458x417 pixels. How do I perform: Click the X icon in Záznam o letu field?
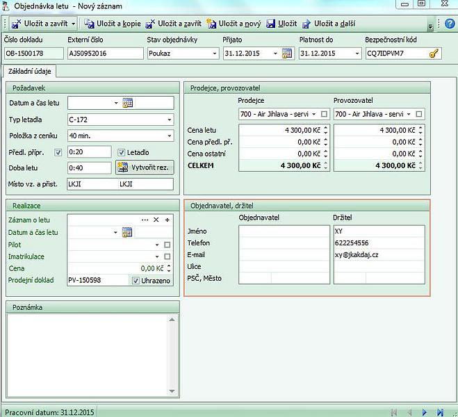pos(156,220)
